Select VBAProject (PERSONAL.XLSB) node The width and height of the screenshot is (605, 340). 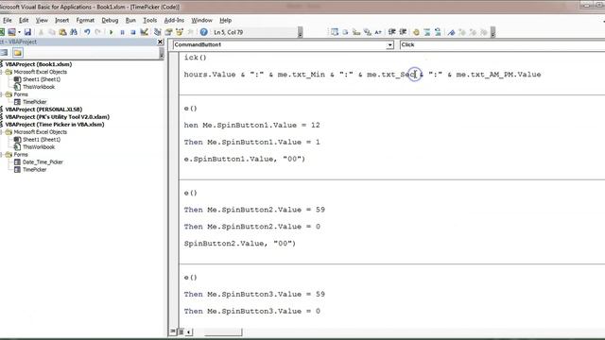pos(43,110)
